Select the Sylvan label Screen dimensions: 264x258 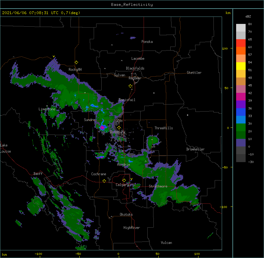click(119, 75)
